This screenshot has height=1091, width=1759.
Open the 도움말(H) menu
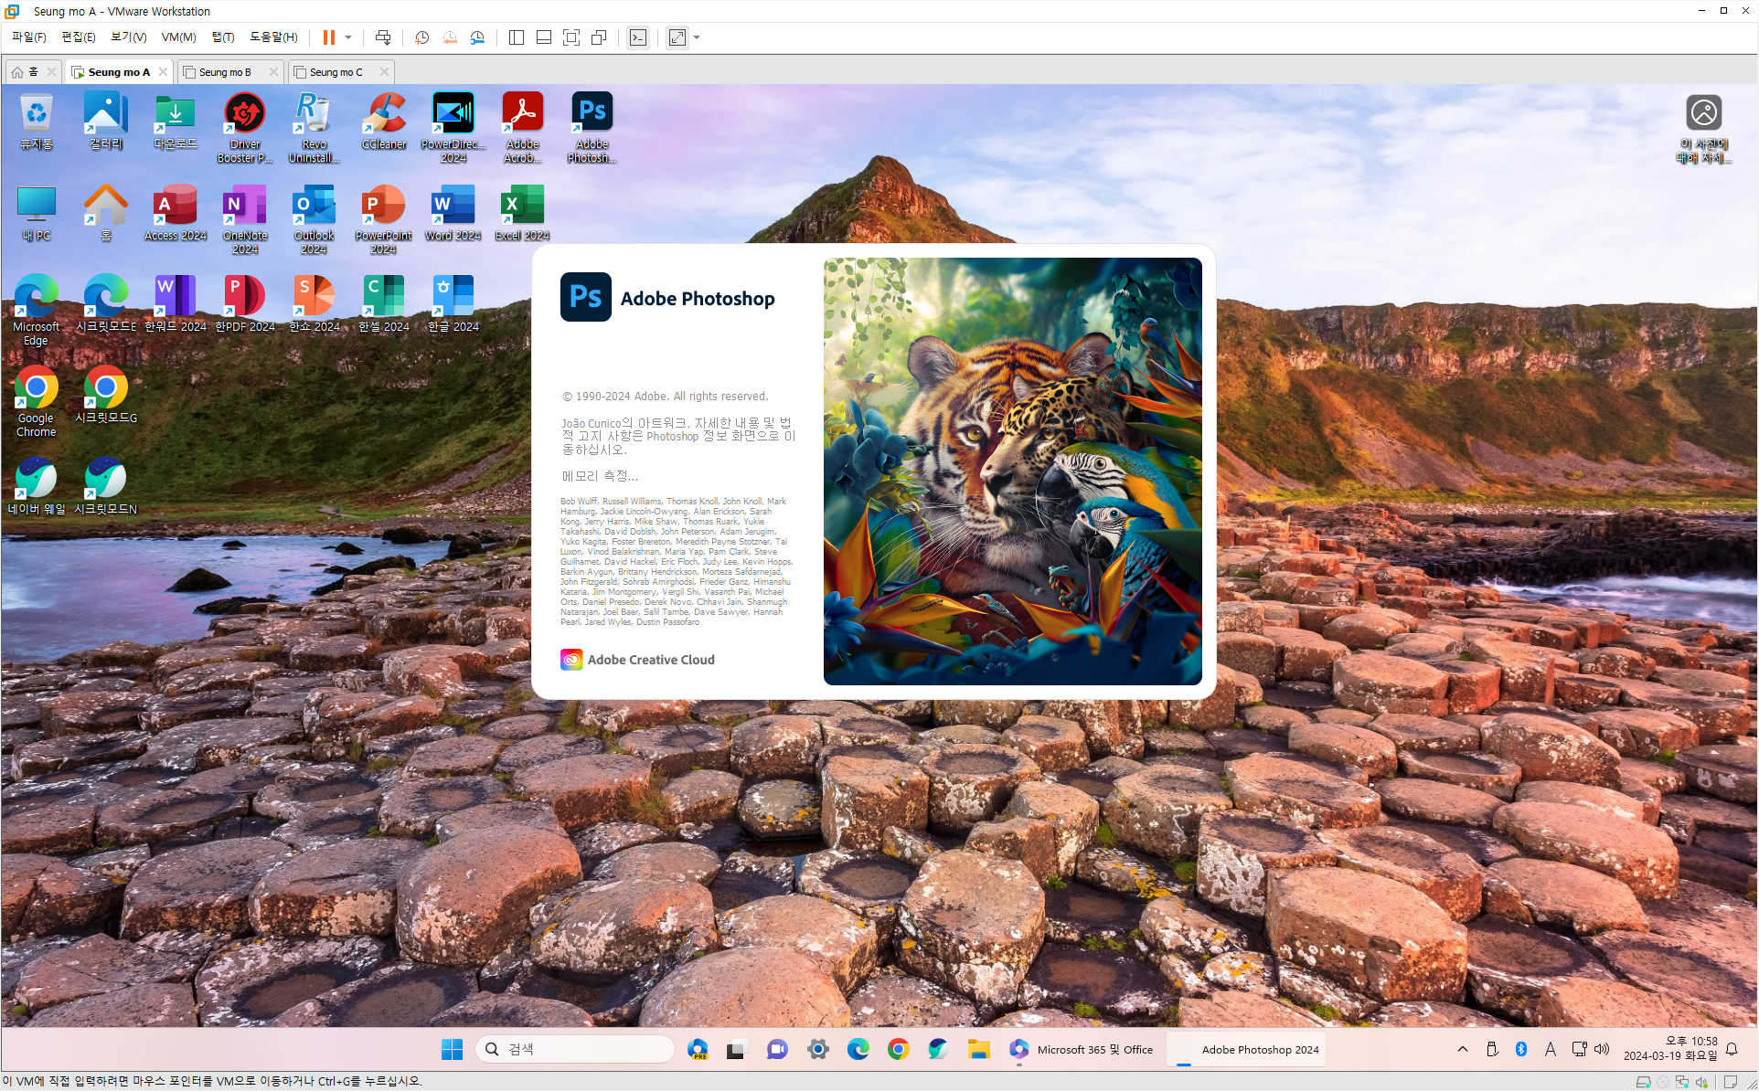(273, 37)
